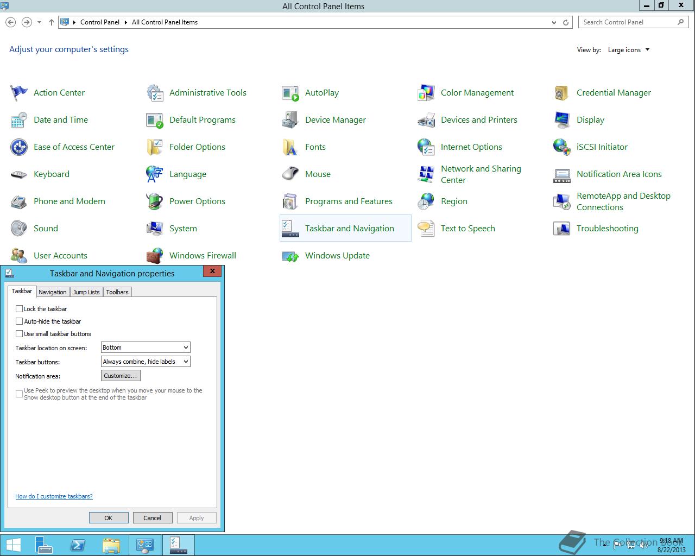Image resolution: width=695 pixels, height=556 pixels.
Task: Click OK in the Taskbar properties dialog
Action: click(x=109, y=518)
